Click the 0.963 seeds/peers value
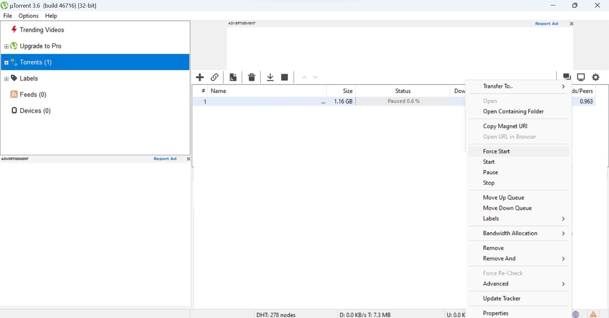609x318 pixels. (586, 101)
